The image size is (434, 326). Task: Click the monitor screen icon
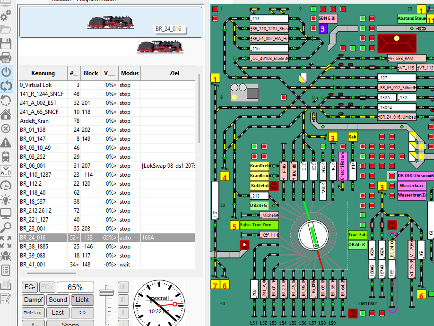coord(6,214)
